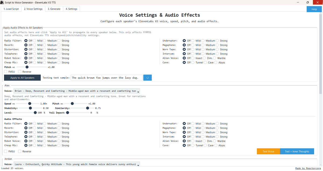This screenshot has width=323, height=171.
Task: Set Alex's Cheap Mic to Strong
Action: (59, 145)
